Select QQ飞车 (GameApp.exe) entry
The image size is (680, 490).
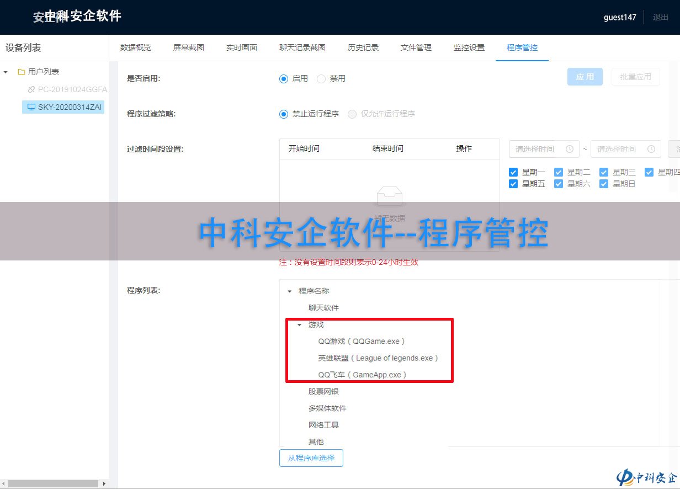[363, 375]
